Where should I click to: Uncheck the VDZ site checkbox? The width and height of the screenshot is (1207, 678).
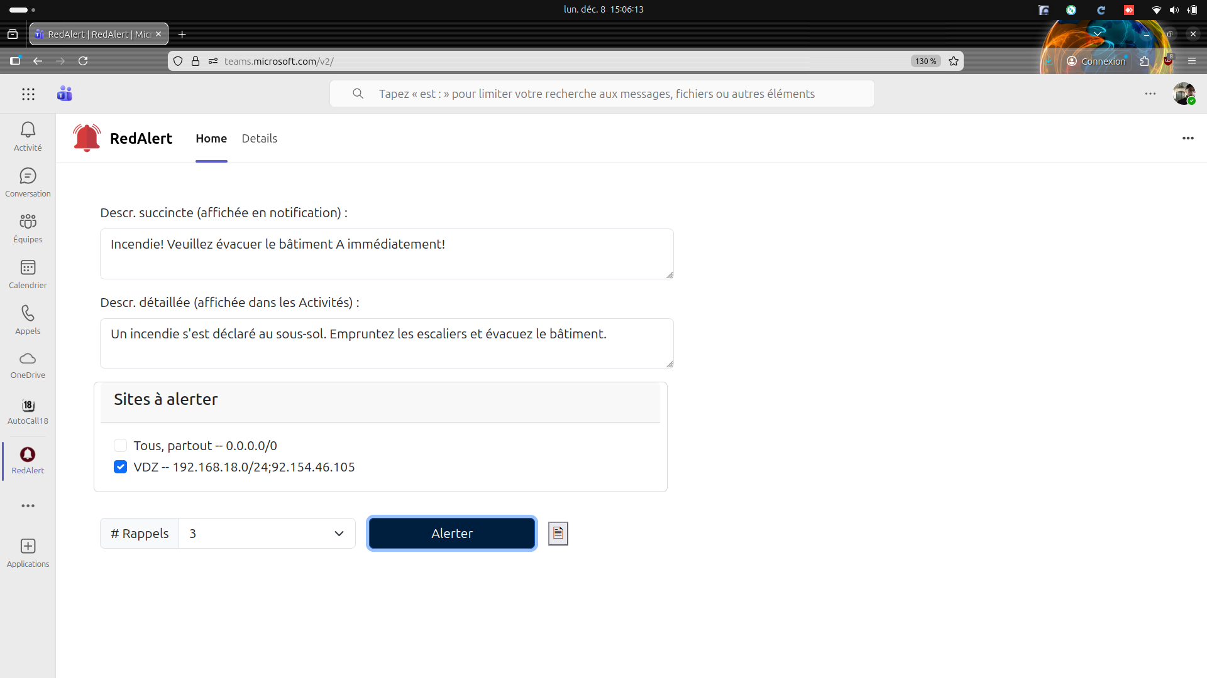click(x=121, y=467)
